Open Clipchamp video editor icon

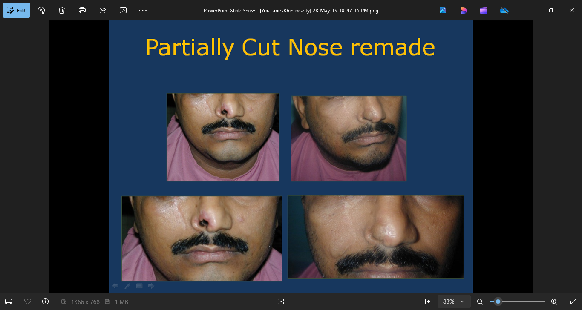pos(484,10)
